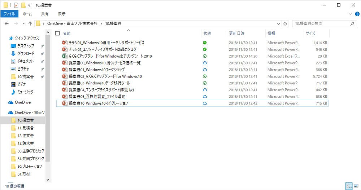Open ダウンロード in navigation pane
This screenshot has width=361, height=190.
tap(26, 53)
